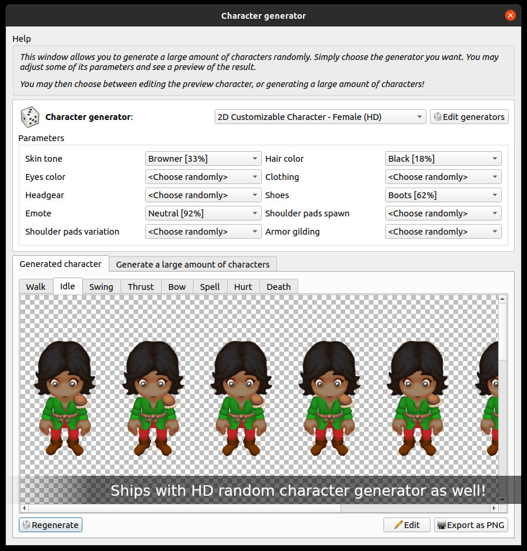This screenshot has width=527, height=551.
Task: Click the Help menu item
Action: point(21,38)
